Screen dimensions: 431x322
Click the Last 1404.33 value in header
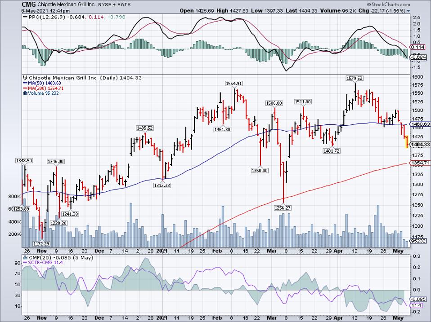tap(301, 11)
